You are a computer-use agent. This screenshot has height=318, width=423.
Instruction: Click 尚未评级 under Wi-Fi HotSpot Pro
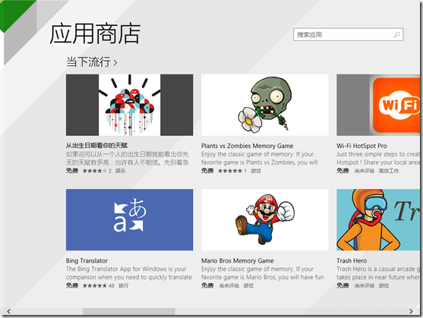click(365, 171)
